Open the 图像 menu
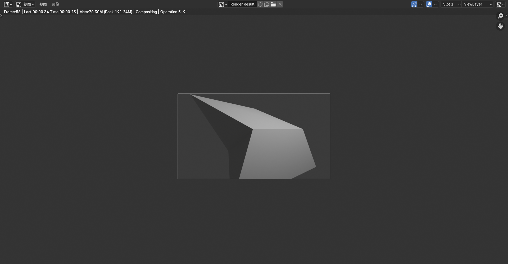 [x=56, y=4]
